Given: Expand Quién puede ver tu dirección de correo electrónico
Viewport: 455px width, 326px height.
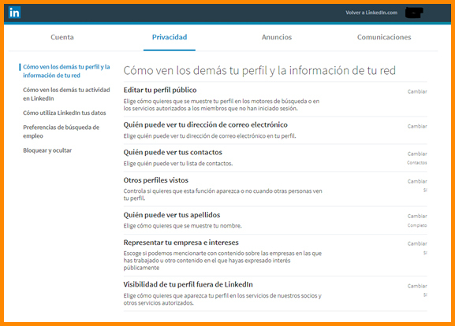Looking at the screenshot, I should coord(206,125).
